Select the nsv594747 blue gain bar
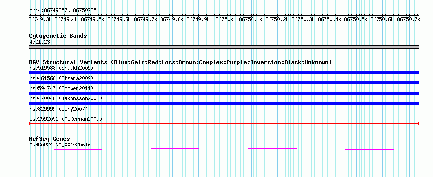The width and height of the screenshot is (433, 177). coord(224,93)
